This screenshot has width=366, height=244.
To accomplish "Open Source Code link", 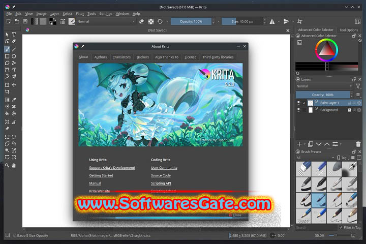I will (x=161, y=175).
